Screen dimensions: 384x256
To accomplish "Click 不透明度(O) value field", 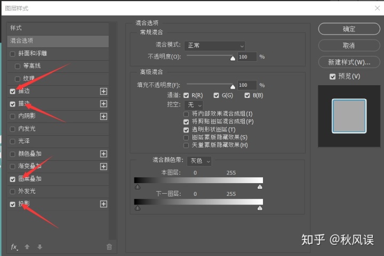I will tap(247, 57).
